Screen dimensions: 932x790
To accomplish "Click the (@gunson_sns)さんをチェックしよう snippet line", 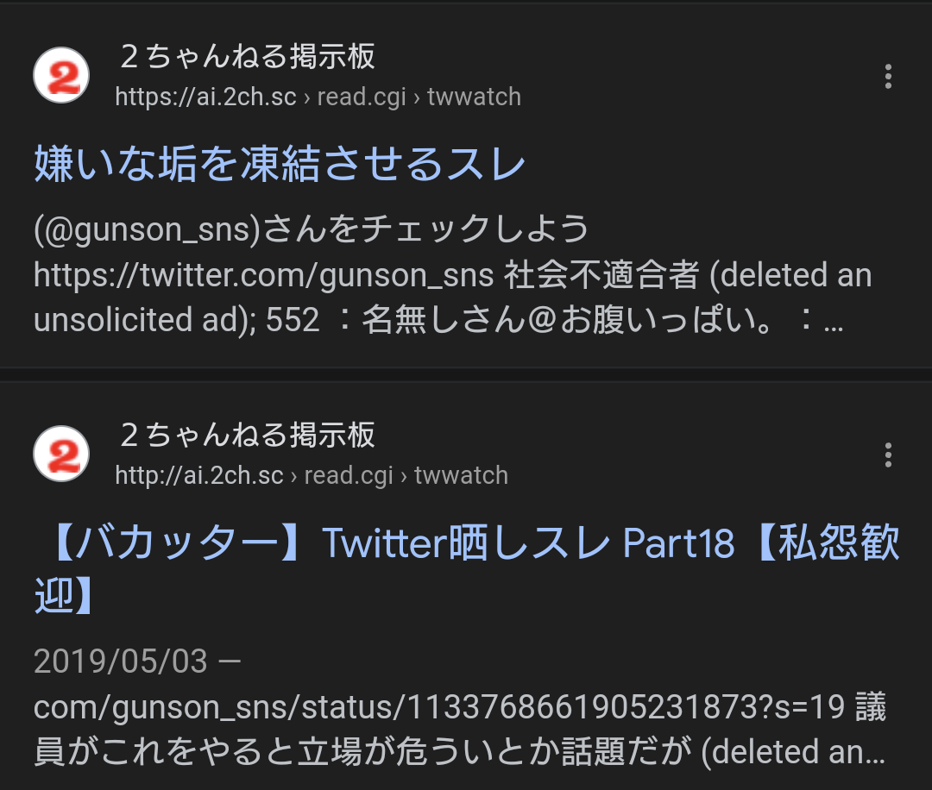I will click(x=311, y=229).
